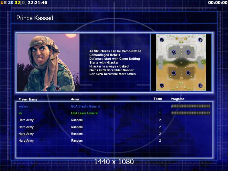
Task: Click team number 1 for ali
Action: [160, 113]
